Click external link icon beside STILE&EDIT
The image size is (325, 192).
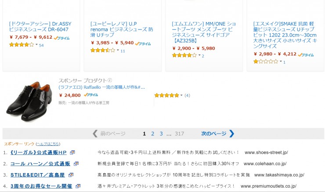tap(71, 175)
